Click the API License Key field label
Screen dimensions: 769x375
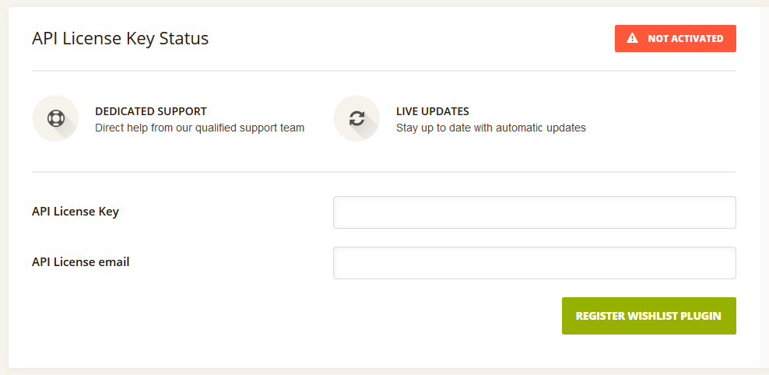pyautogui.click(x=75, y=212)
